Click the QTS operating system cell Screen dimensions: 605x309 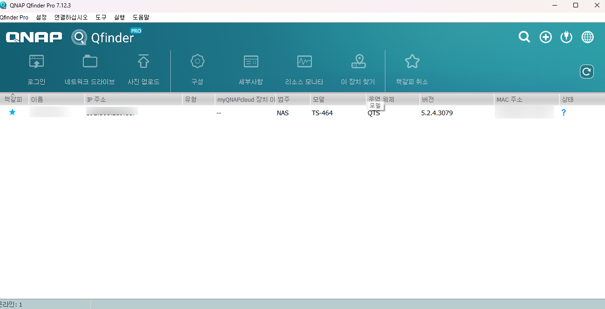[374, 113]
